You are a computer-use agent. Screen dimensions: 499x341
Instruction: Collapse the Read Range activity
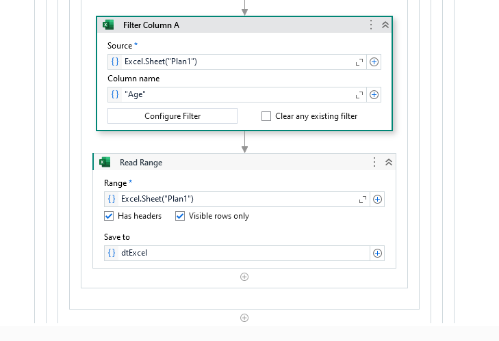[x=389, y=162]
